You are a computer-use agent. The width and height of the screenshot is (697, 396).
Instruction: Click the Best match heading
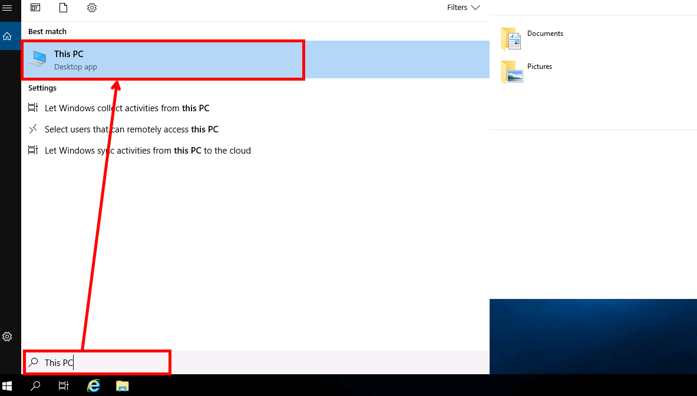pyautogui.click(x=47, y=32)
